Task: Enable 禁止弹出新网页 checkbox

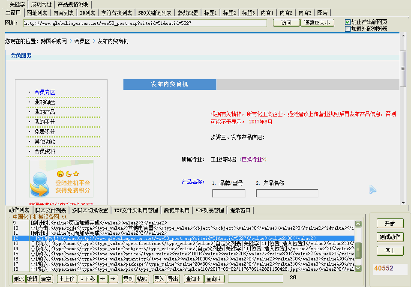Action: pyautogui.click(x=348, y=22)
